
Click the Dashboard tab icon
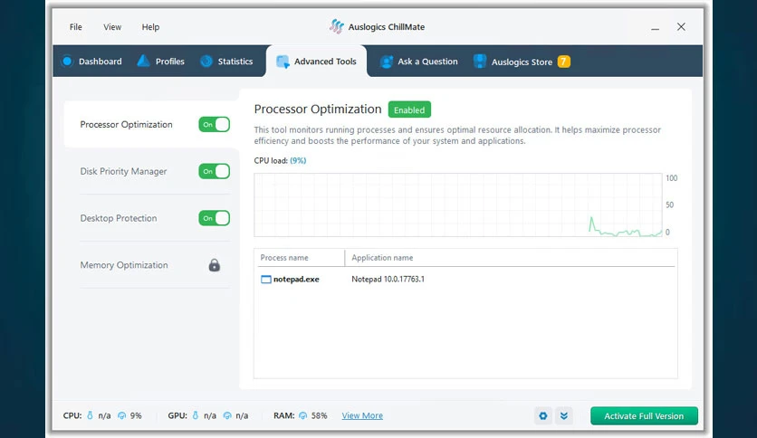tap(67, 62)
